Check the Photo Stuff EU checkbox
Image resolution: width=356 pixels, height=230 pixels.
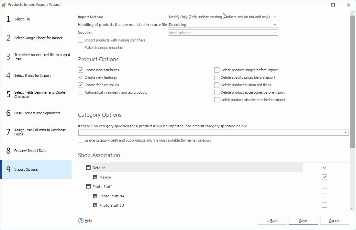[325, 205]
